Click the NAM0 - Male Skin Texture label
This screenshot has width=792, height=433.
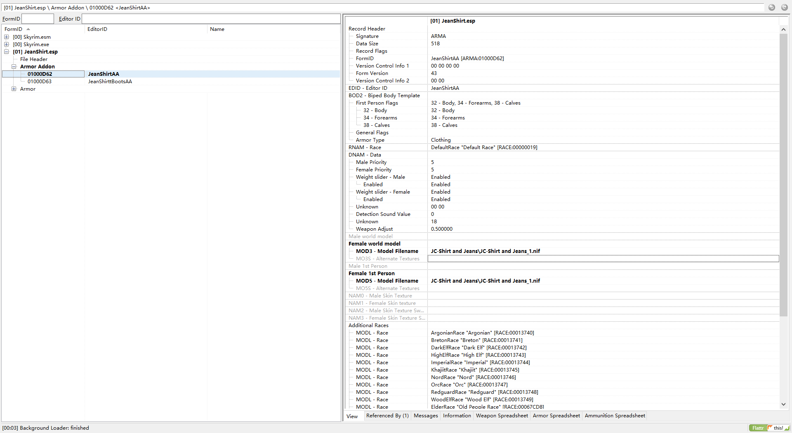[380, 296]
